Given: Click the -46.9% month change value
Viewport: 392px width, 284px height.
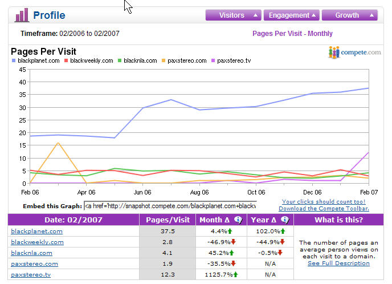Looking at the screenshot, I should pyautogui.click(x=219, y=242).
